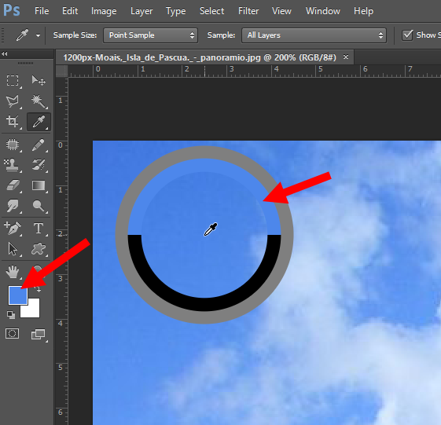Activate the Crop tool
This screenshot has width=441, height=425.
pyautogui.click(x=13, y=122)
